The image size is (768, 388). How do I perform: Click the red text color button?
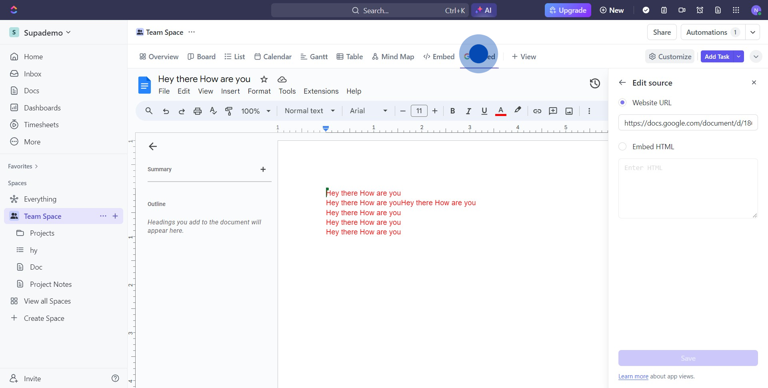tap(500, 111)
